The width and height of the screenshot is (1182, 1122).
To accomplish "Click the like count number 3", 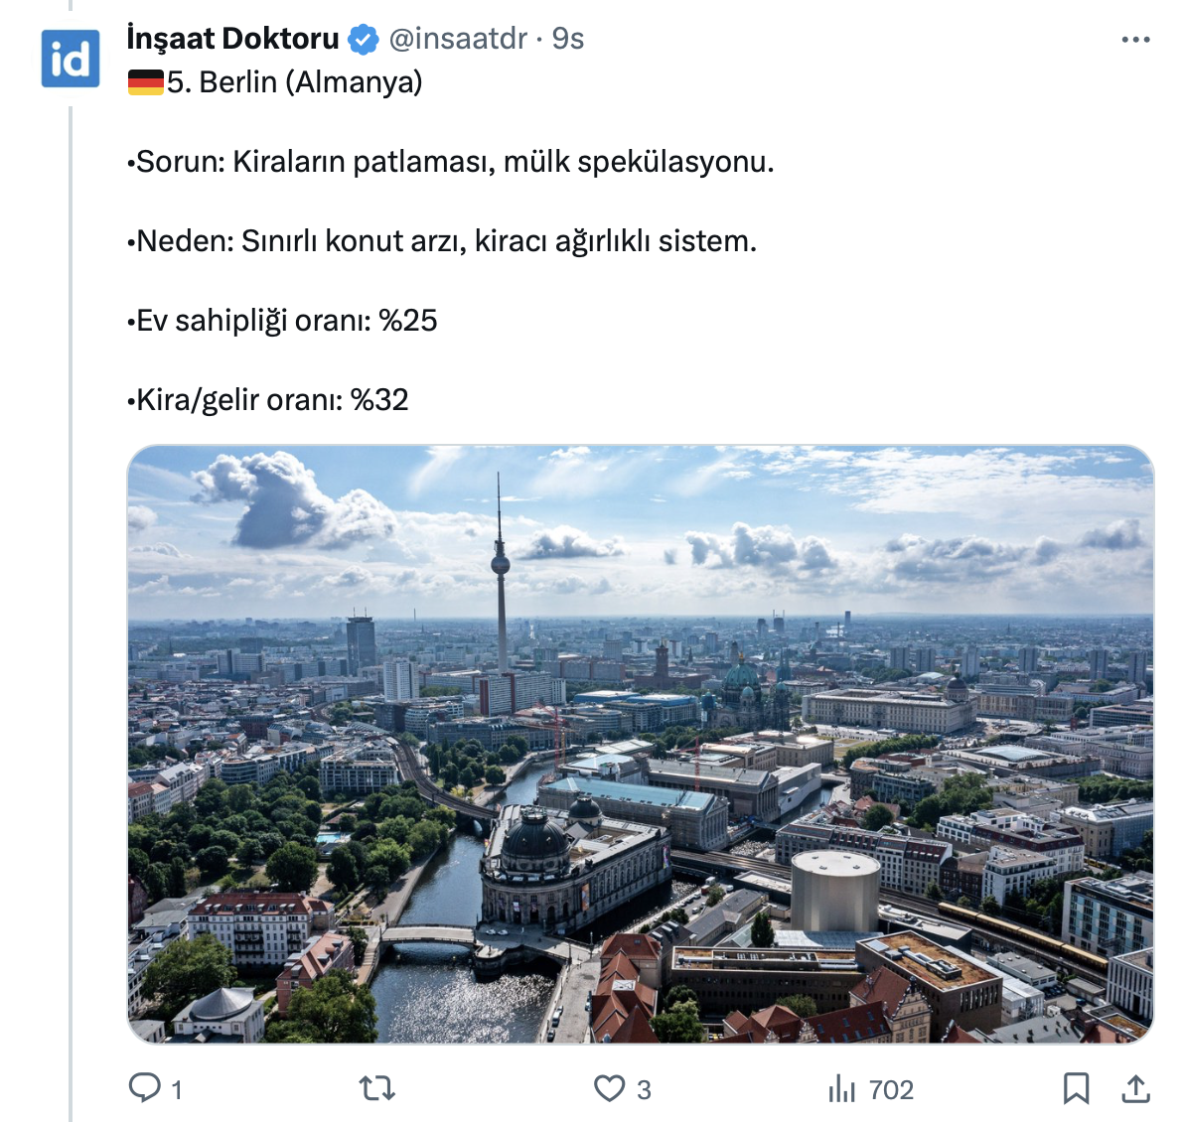I will [x=644, y=1090].
